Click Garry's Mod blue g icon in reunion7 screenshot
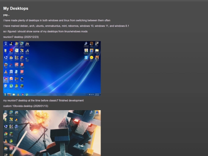 point(86,58)
